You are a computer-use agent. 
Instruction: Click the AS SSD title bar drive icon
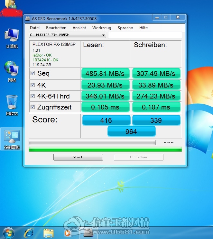[27, 19]
